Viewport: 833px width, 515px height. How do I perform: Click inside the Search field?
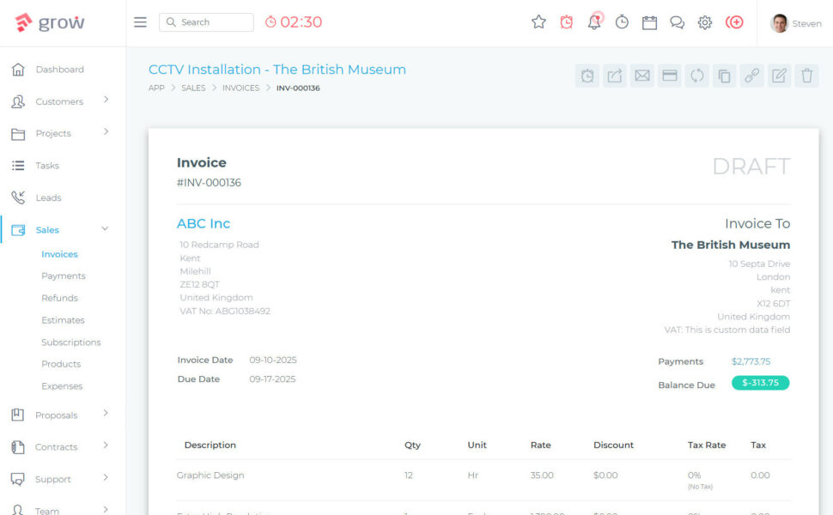pos(206,22)
